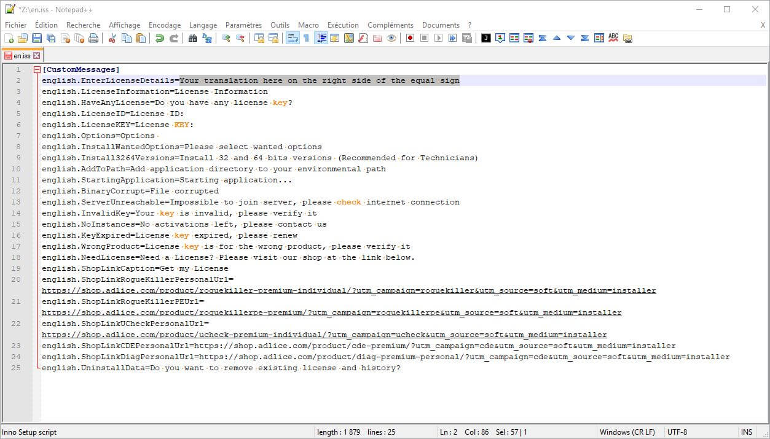Save the current file with the floppy icon
Viewport: 770px width, 439px height.
point(36,39)
